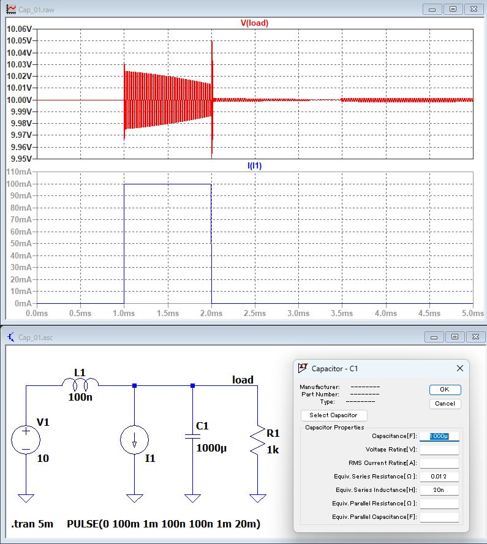Select the I1 current source symbol
The height and width of the screenshot is (544, 487).
(133, 440)
